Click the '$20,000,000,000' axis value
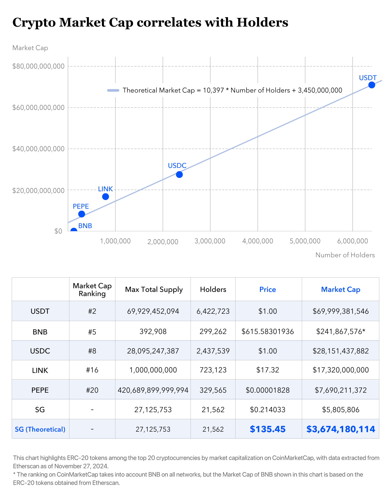 click(x=38, y=190)
